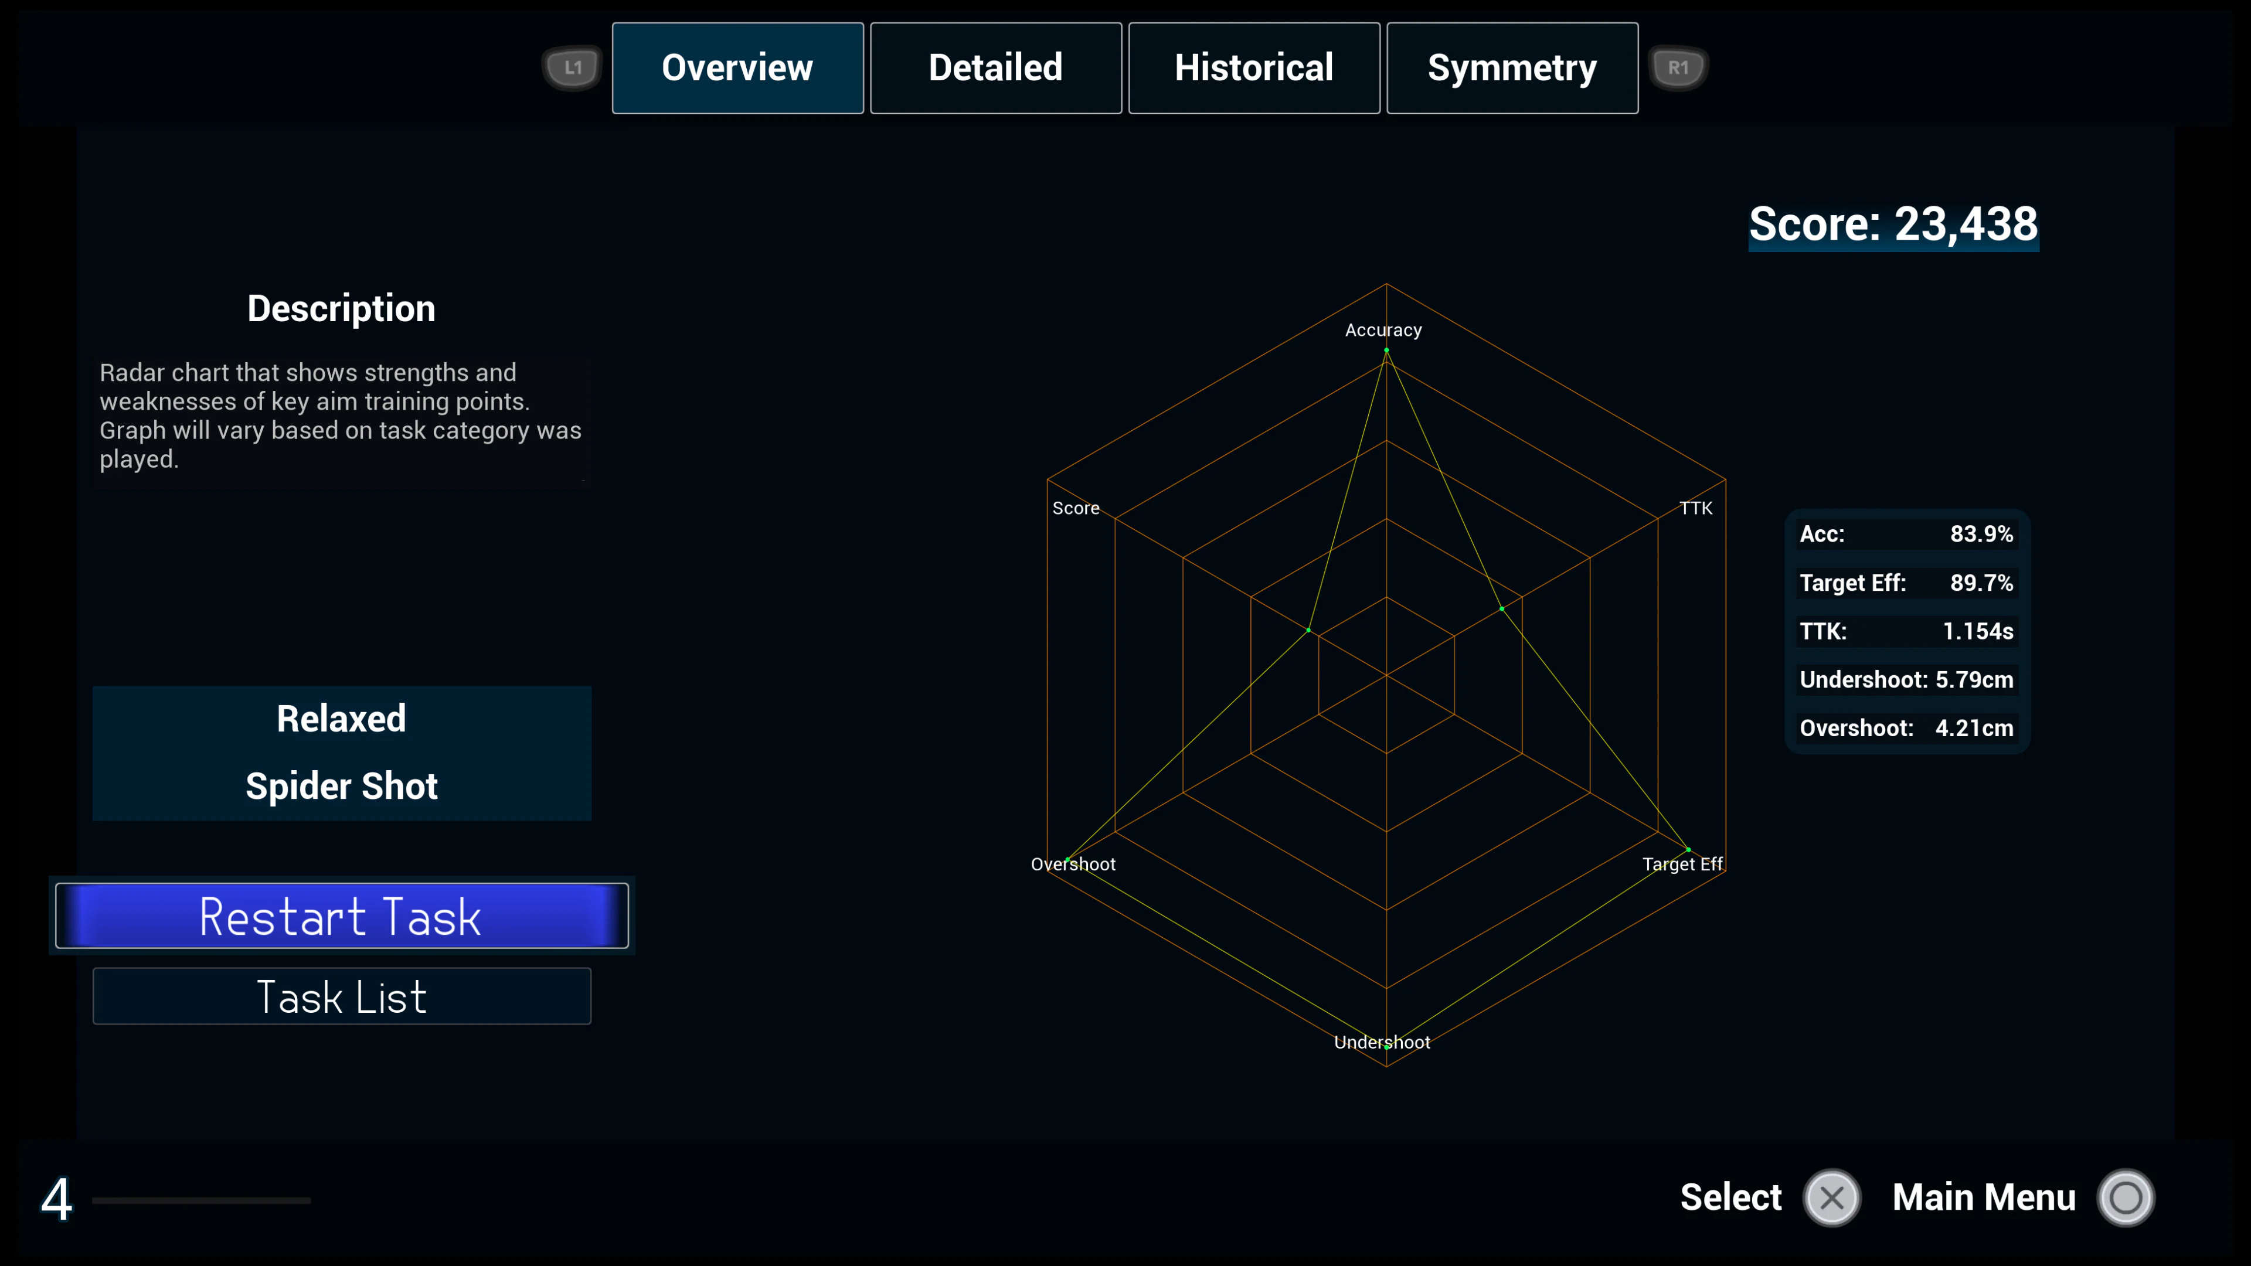Click the Score label on the radar chart
The image size is (2251, 1266).
[x=1076, y=508]
